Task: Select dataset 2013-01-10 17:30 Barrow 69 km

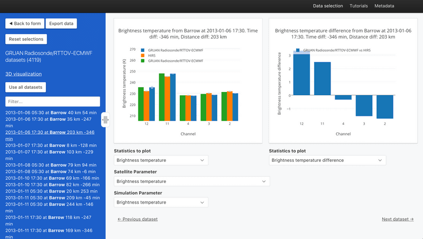Action: (x=52, y=178)
